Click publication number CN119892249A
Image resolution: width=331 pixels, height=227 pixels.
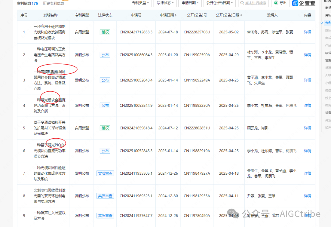click(197, 80)
